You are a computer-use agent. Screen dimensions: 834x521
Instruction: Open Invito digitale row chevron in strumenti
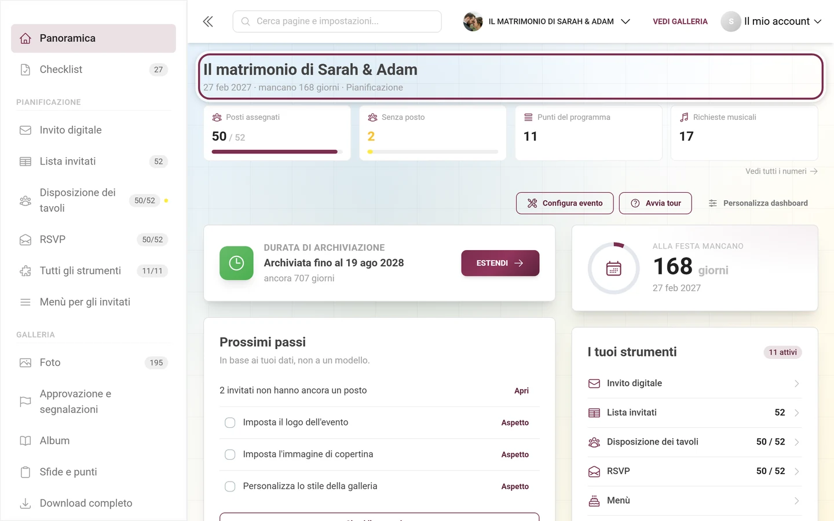click(797, 384)
